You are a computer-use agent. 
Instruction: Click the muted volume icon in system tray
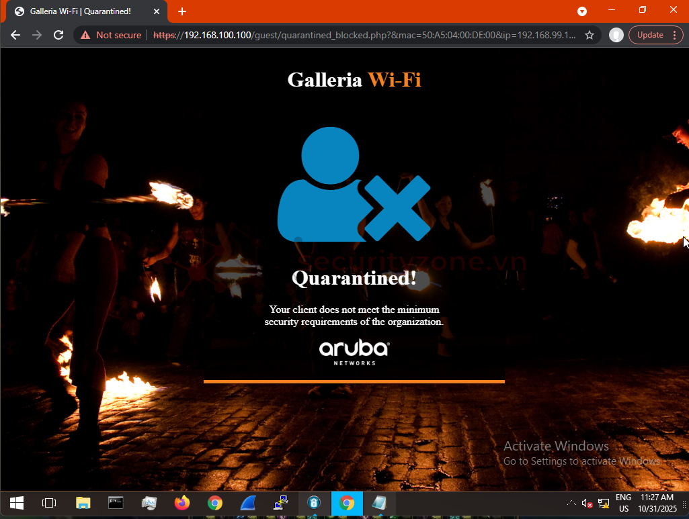coord(585,503)
